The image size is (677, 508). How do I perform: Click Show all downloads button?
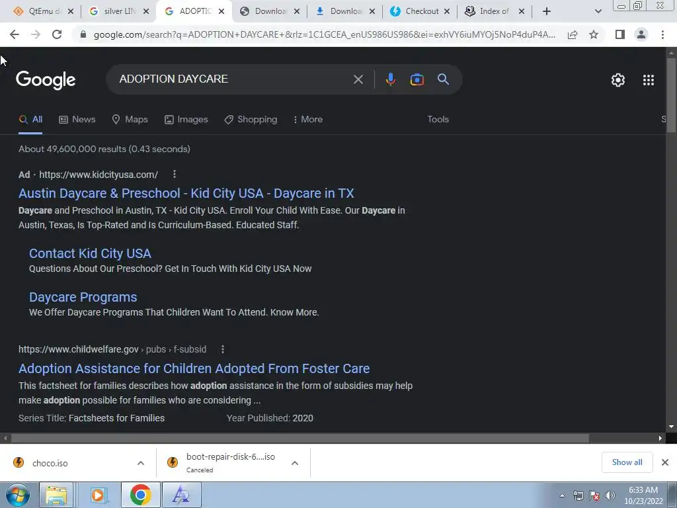pos(627,462)
